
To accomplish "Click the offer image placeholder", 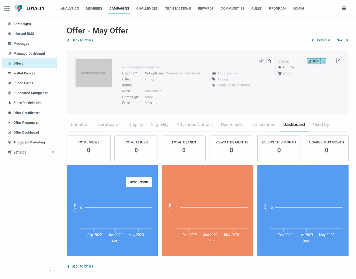I will 94,73.
